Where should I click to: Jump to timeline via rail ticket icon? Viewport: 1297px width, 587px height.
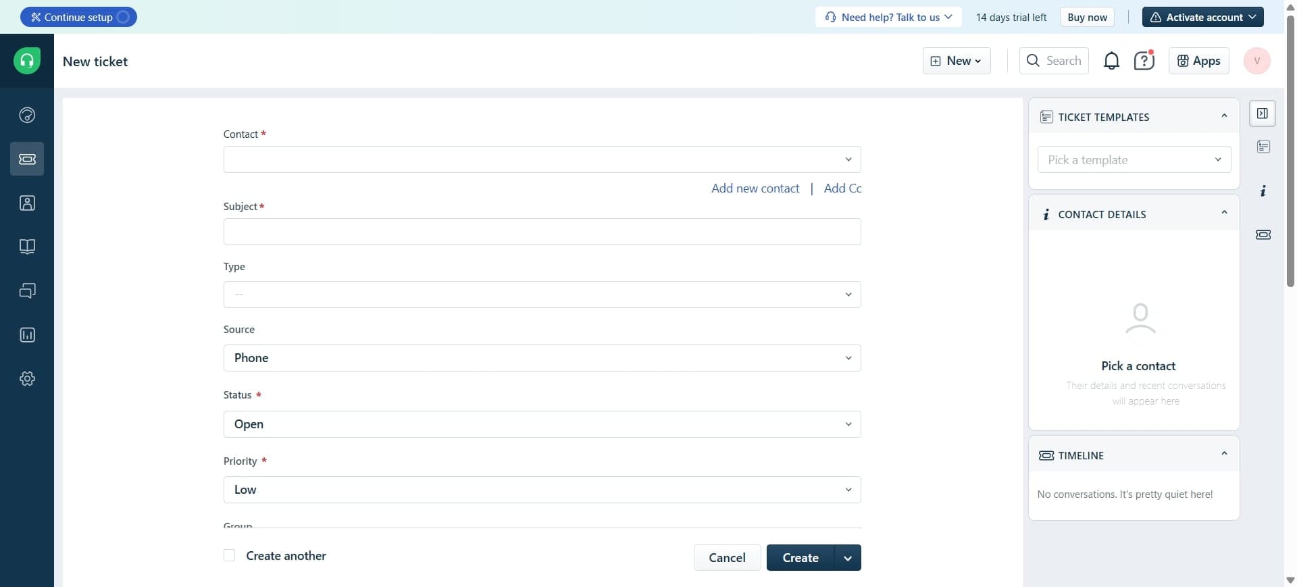tap(1263, 235)
